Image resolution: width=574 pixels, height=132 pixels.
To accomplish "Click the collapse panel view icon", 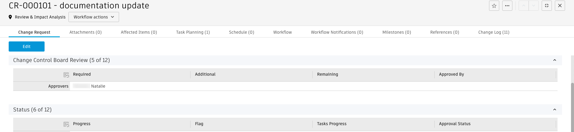I will pos(547,6).
